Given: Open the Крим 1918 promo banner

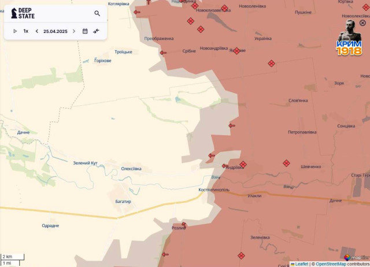Looking at the screenshot, I should 349,39.
